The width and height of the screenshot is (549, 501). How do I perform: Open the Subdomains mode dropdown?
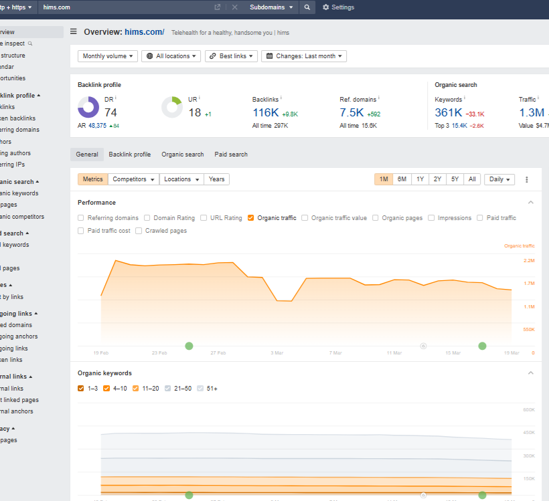(271, 7)
